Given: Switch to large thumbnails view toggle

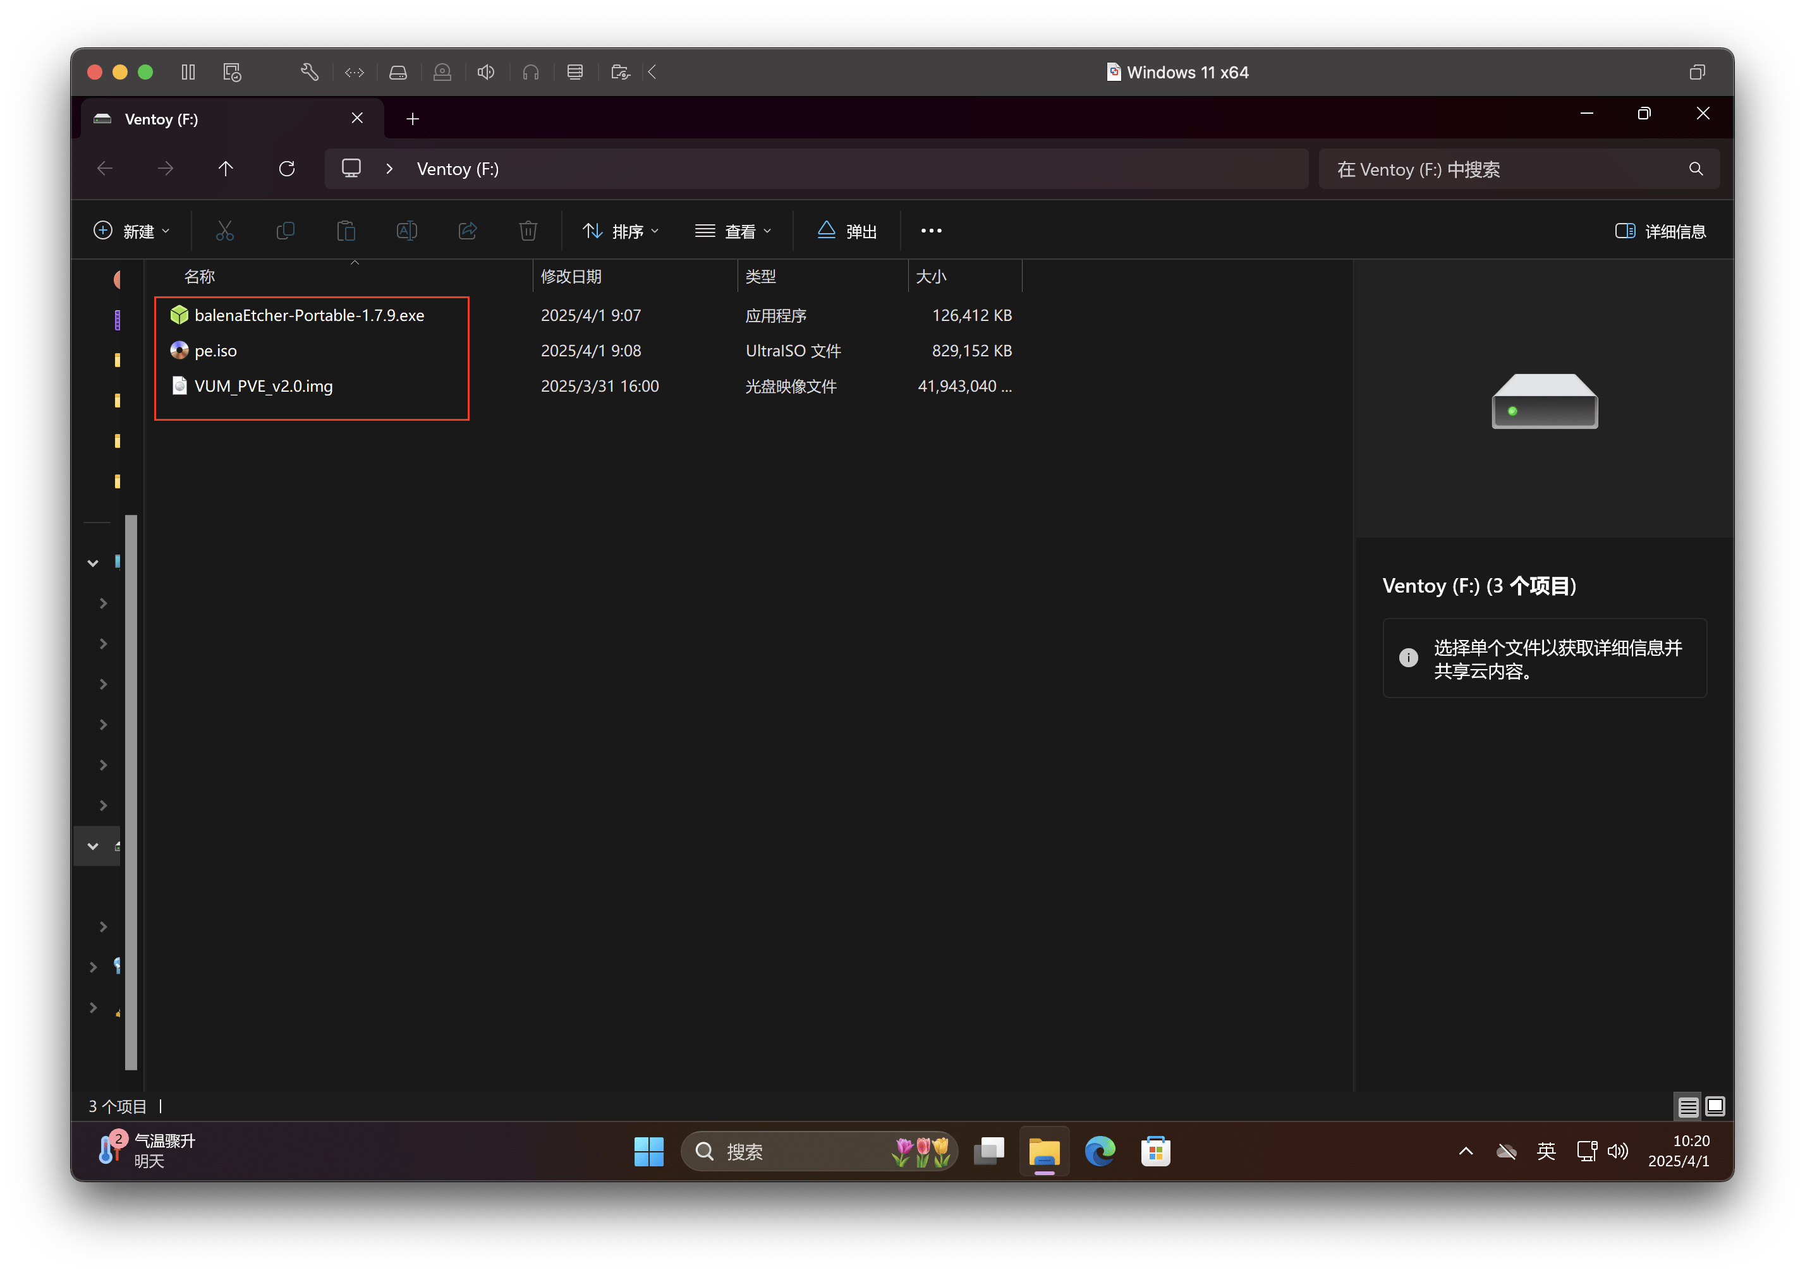Looking at the screenshot, I should point(1715,1107).
